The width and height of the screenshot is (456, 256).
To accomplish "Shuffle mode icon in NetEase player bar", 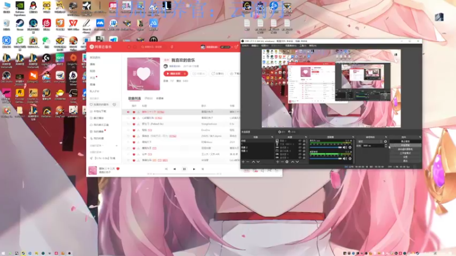I will click(x=166, y=169).
